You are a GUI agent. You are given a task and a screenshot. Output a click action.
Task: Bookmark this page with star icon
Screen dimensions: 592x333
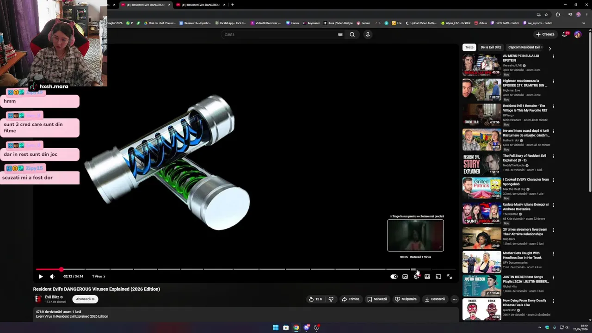point(546,14)
